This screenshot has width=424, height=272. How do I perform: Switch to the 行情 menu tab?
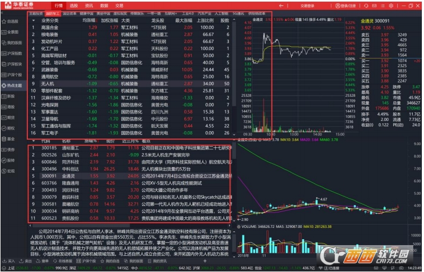59,6
